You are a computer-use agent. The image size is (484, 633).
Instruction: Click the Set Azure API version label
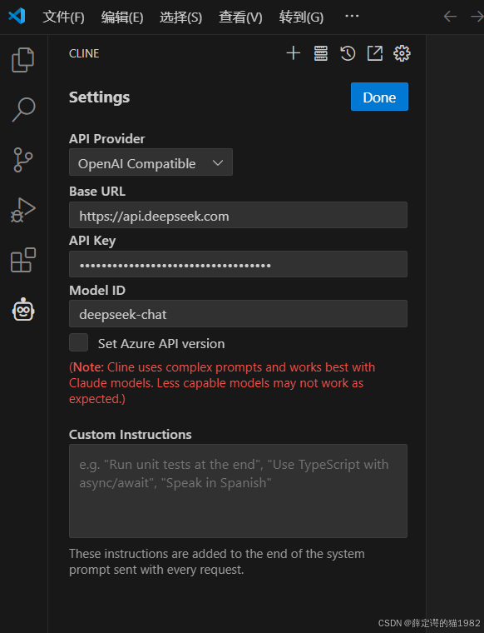coord(161,343)
